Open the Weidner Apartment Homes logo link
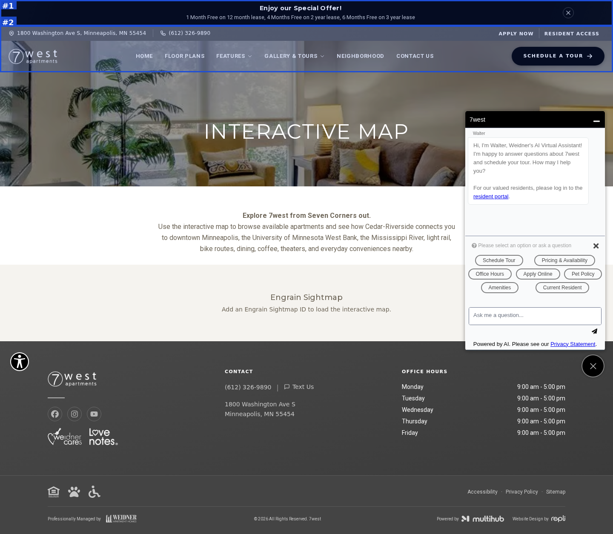The height and width of the screenshot is (534, 613). pyautogui.click(x=121, y=519)
